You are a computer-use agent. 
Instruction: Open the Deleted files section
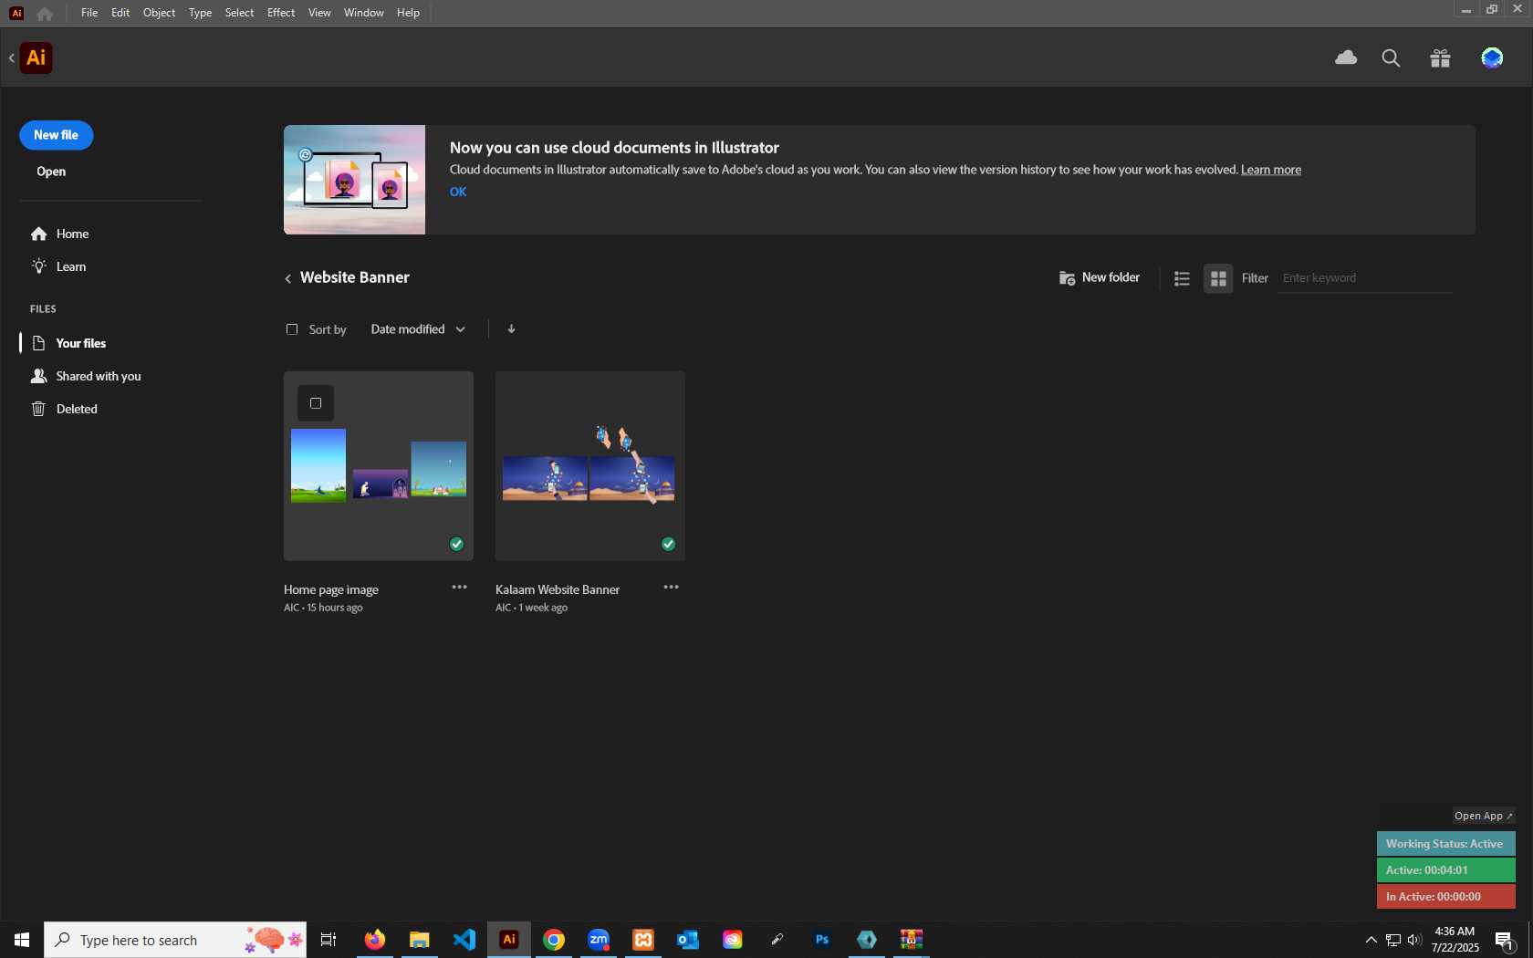(x=64, y=410)
